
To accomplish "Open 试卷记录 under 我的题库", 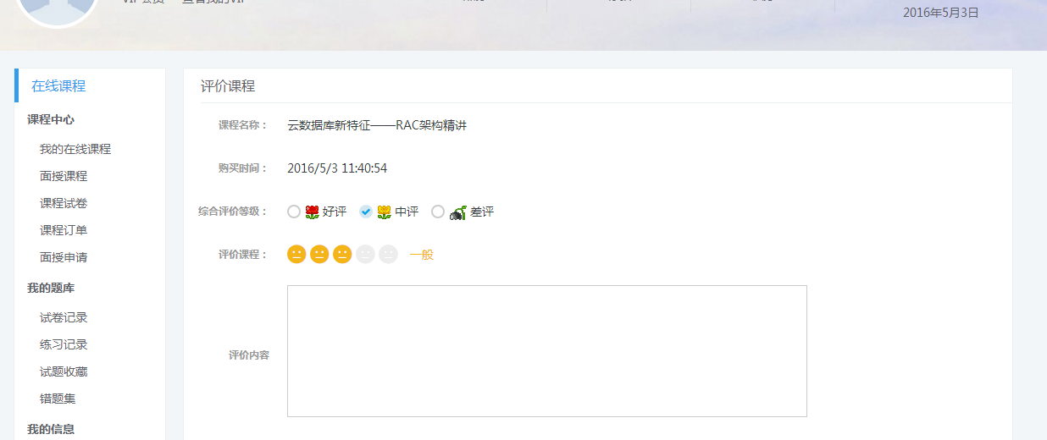I will point(64,317).
